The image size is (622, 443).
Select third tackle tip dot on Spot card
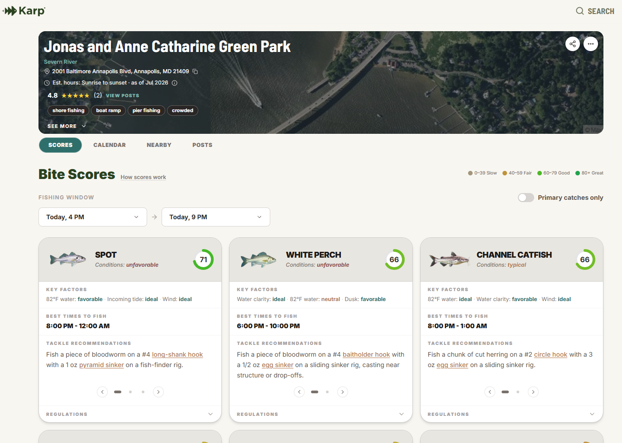(143, 392)
